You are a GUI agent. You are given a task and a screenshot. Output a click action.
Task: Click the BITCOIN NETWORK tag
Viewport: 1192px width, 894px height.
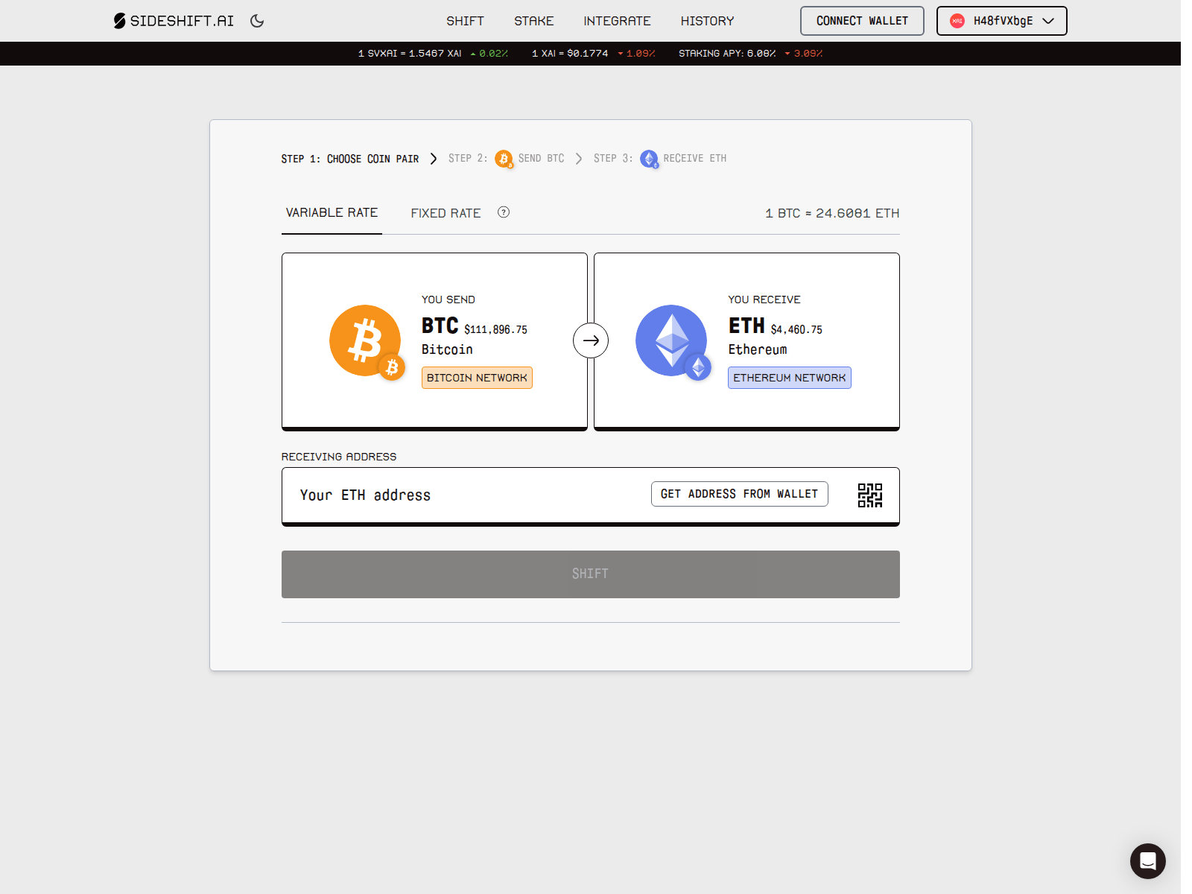click(477, 378)
